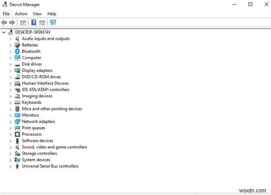Click the Batteries category icon
Viewport: 271px width, 195px height.
(17, 45)
